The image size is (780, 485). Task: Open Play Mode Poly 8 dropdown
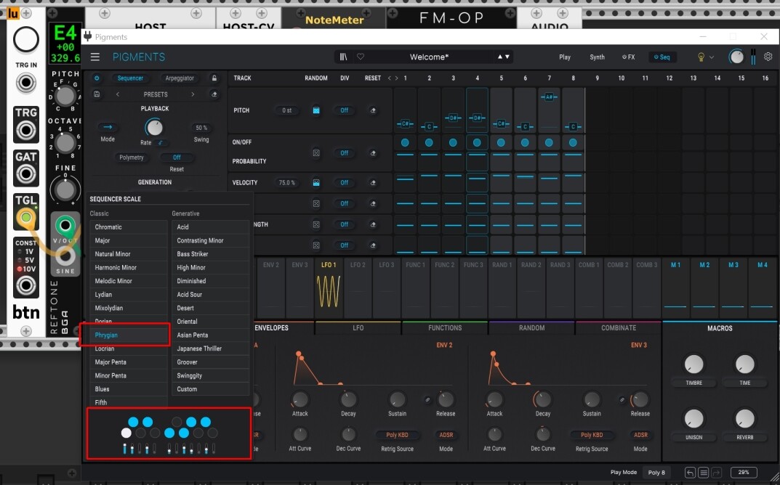pyautogui.click(x=656, y=473)
